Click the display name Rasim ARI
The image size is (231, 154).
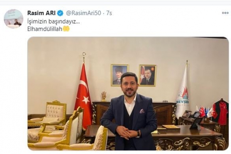pyautogui.click(x=41, y=13)
